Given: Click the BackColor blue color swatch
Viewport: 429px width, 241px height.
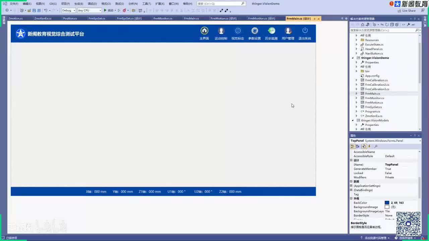Looking at the screenshot, I should coord(387,203).
